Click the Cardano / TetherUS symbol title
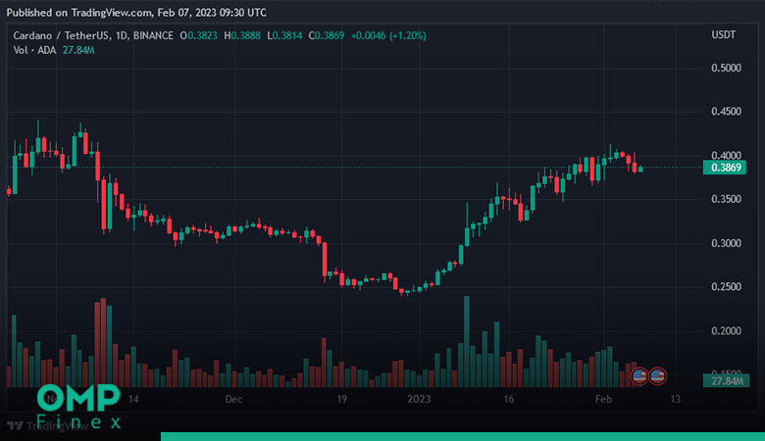765x441 pixels. click(62, 35)
